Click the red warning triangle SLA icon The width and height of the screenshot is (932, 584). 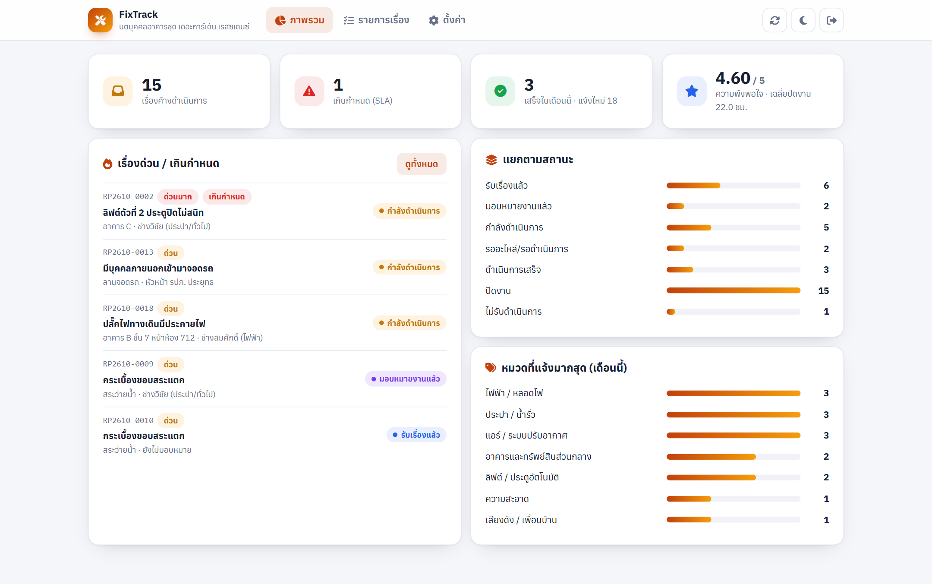pyautogui.click(x=309, y=91)
